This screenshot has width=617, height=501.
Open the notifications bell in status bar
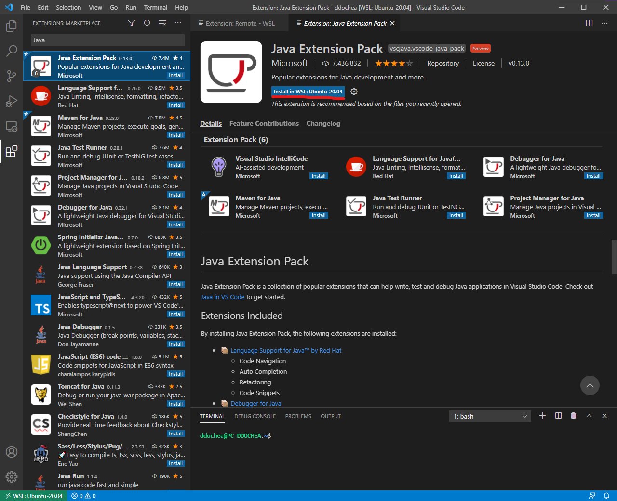pos(607,496)
